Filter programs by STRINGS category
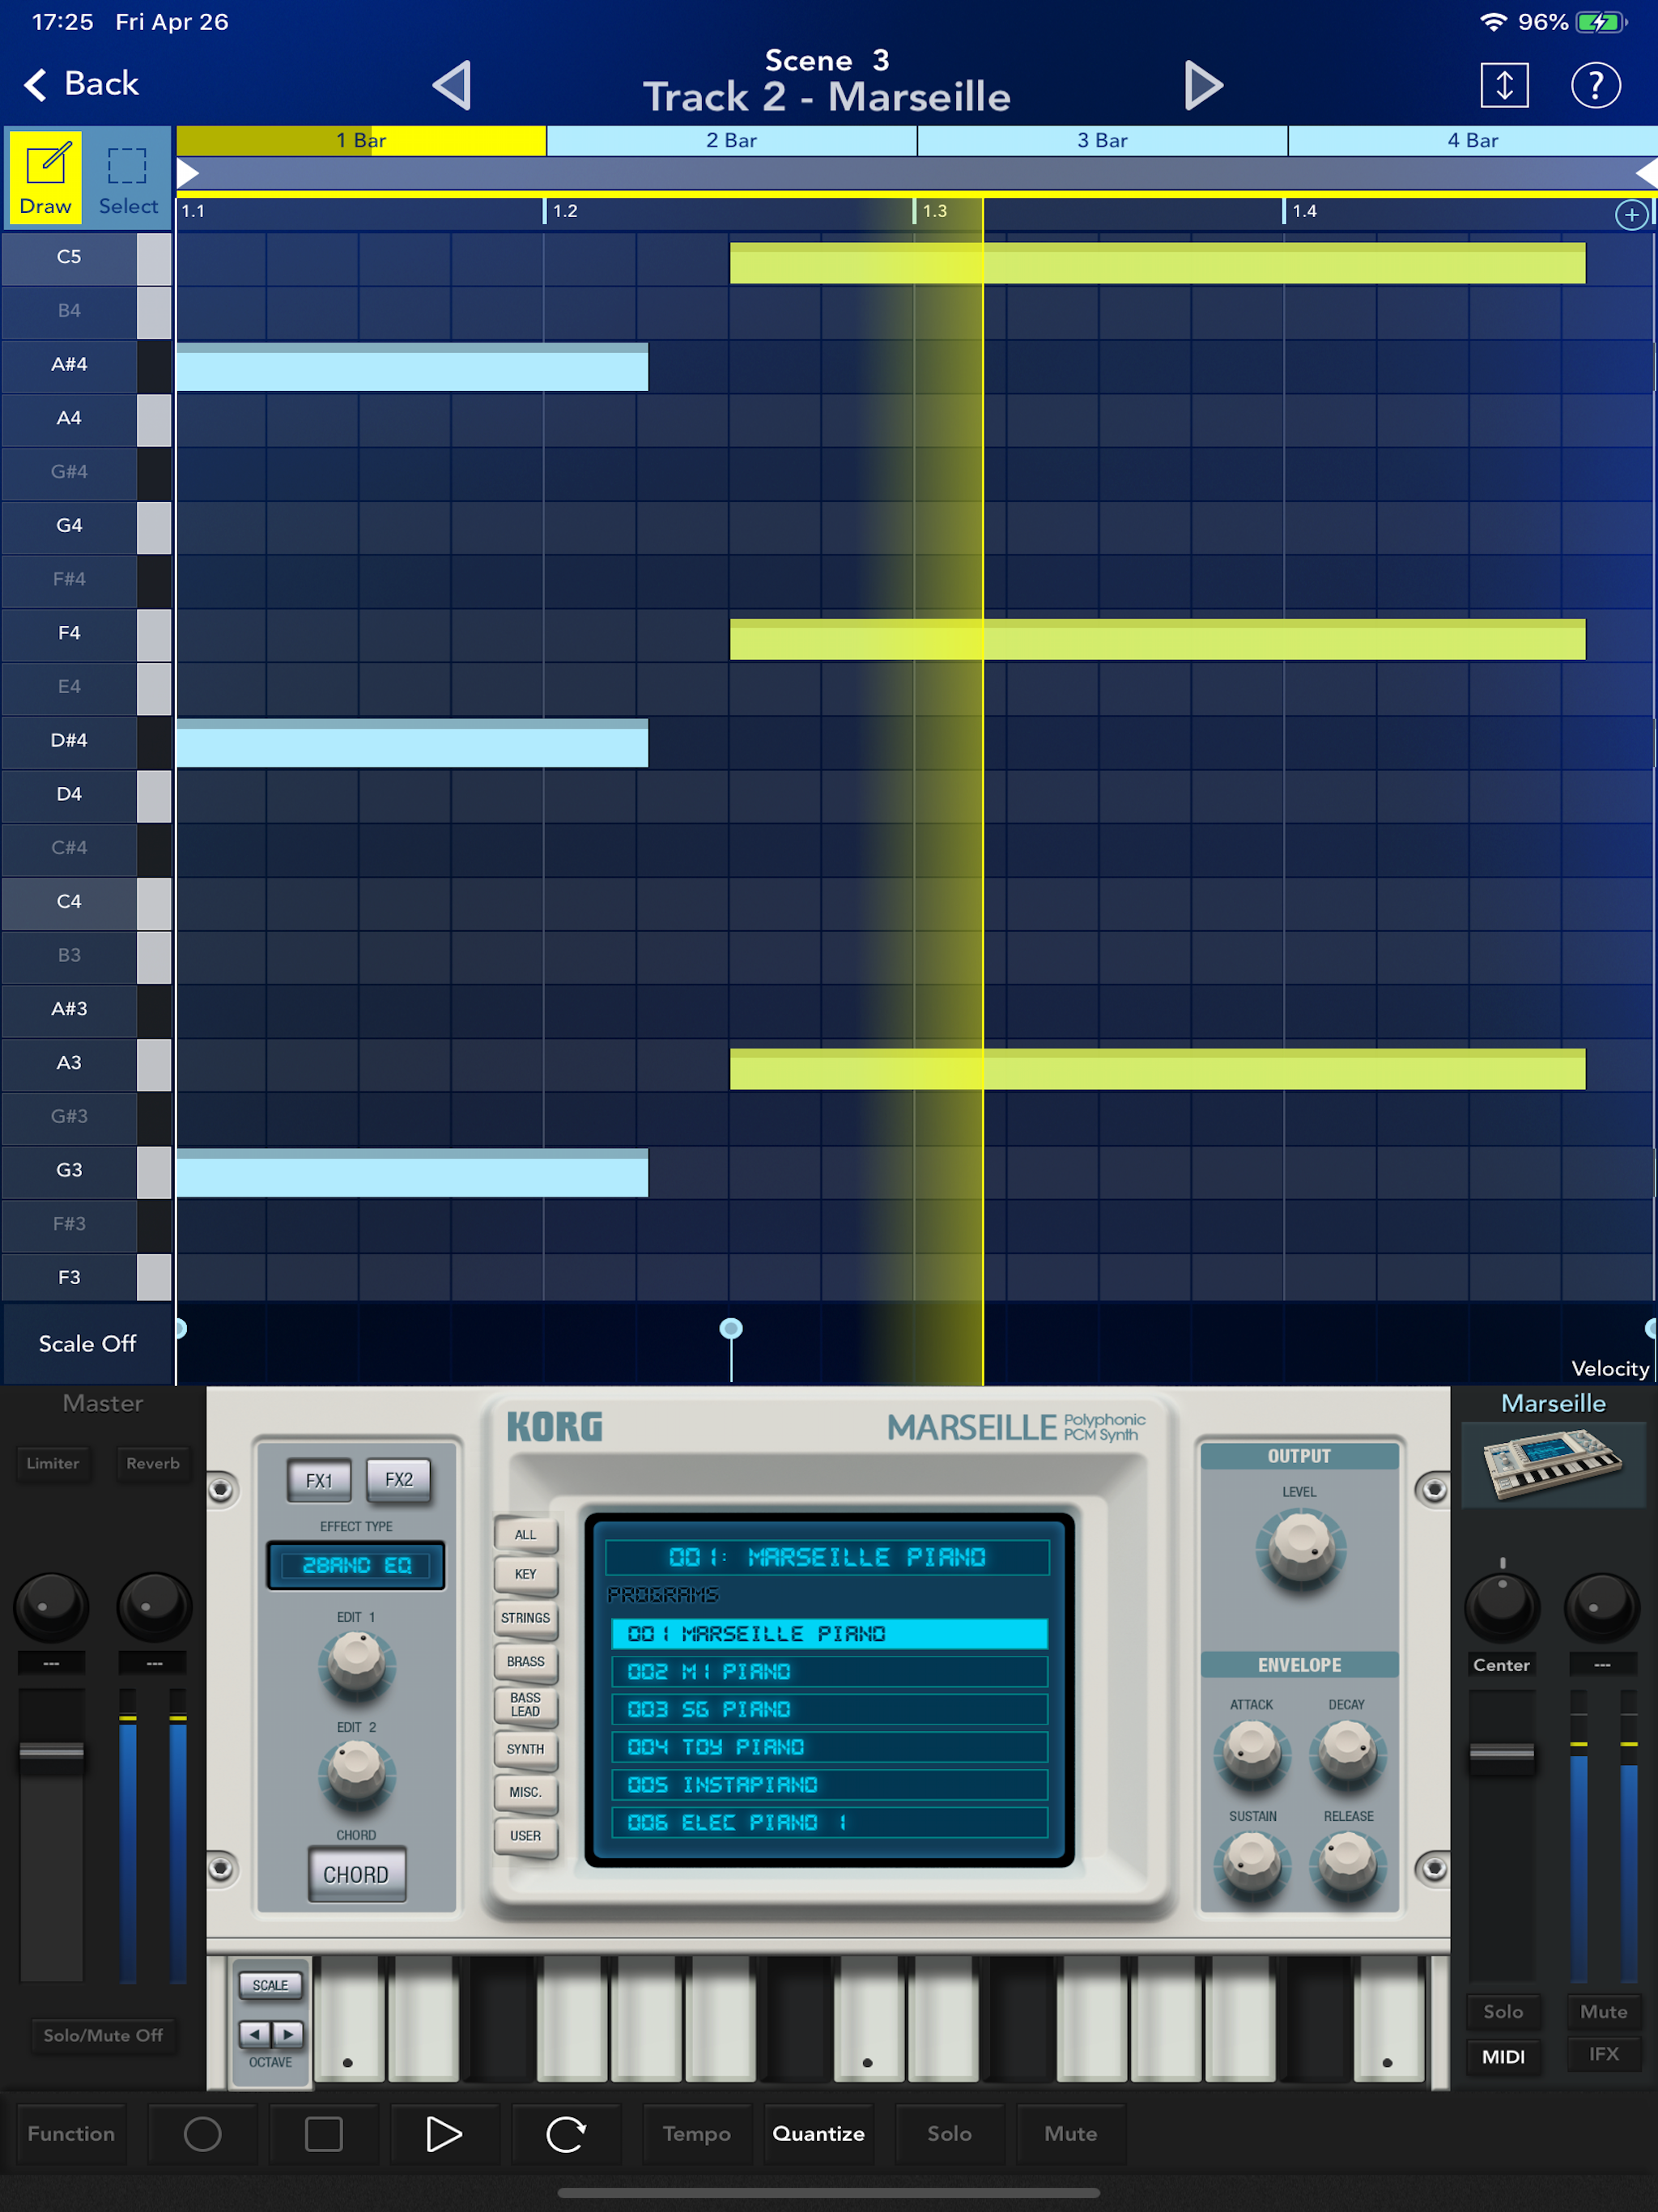The width and height of the screenshot is (1658, 2212). pyautogui.click(x=525, y=1618)
